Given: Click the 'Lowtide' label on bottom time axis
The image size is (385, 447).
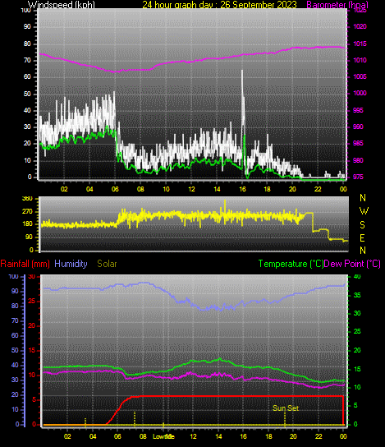Looking at the screenshot, I should click(x=163, y=436).
